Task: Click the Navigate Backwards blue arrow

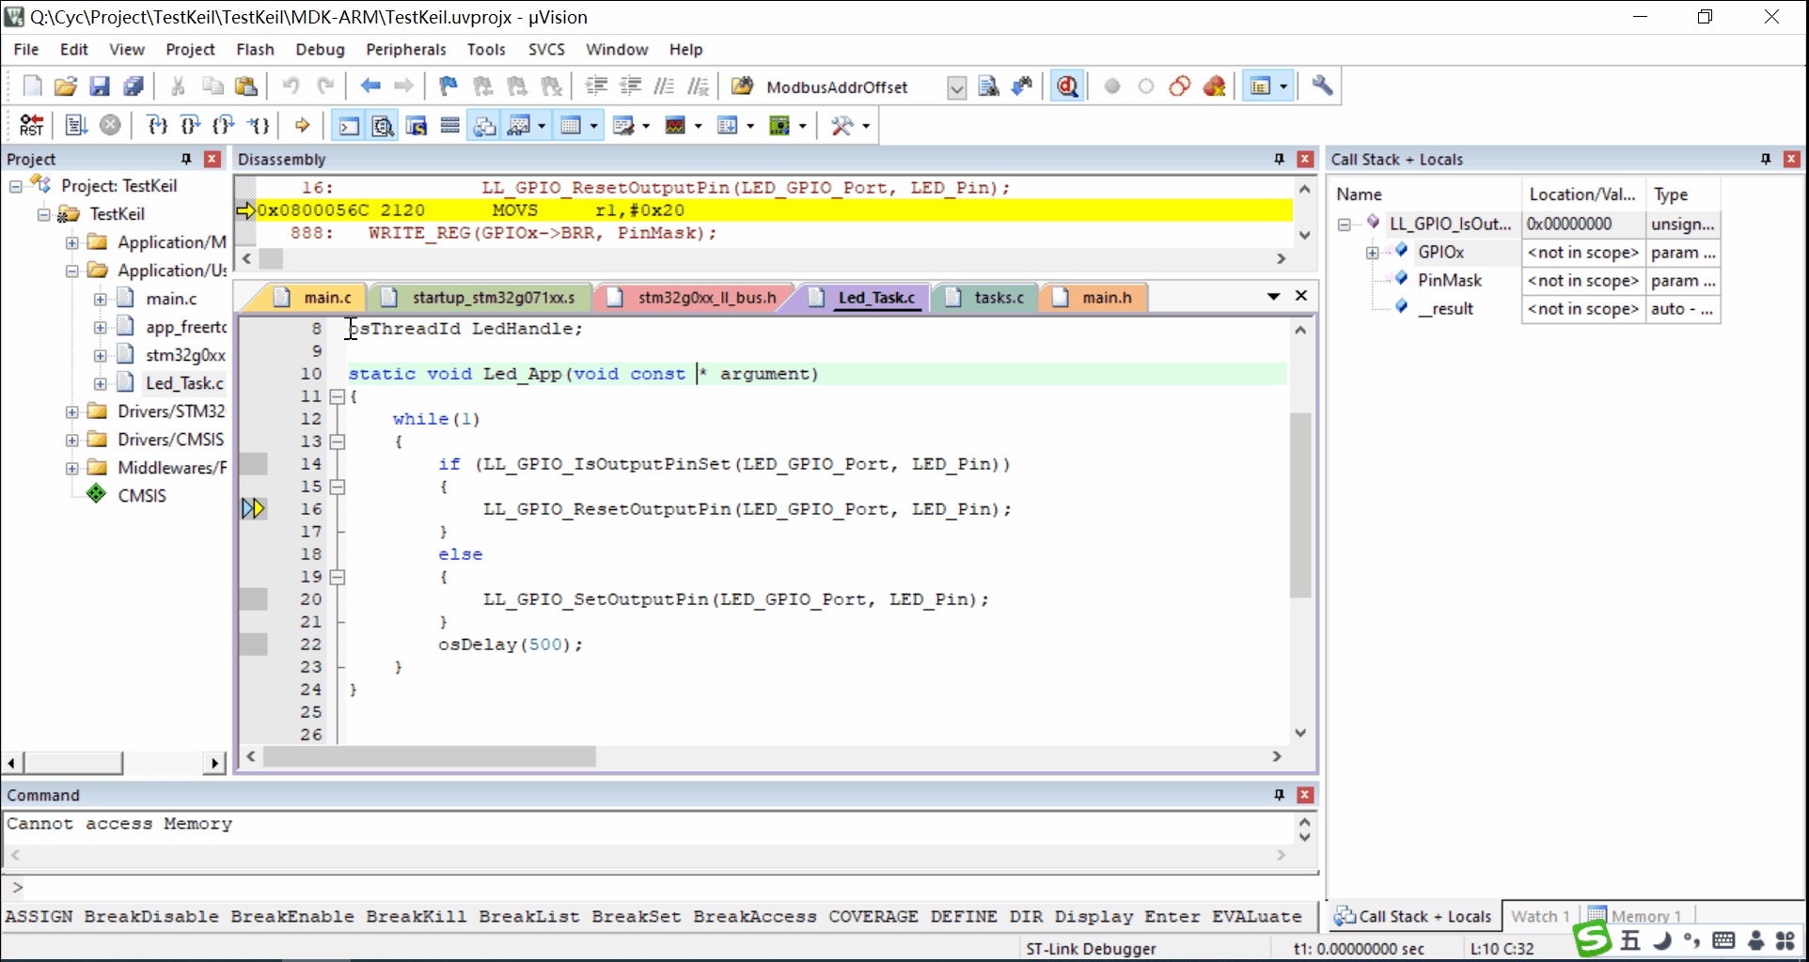Action: [370, 86]
